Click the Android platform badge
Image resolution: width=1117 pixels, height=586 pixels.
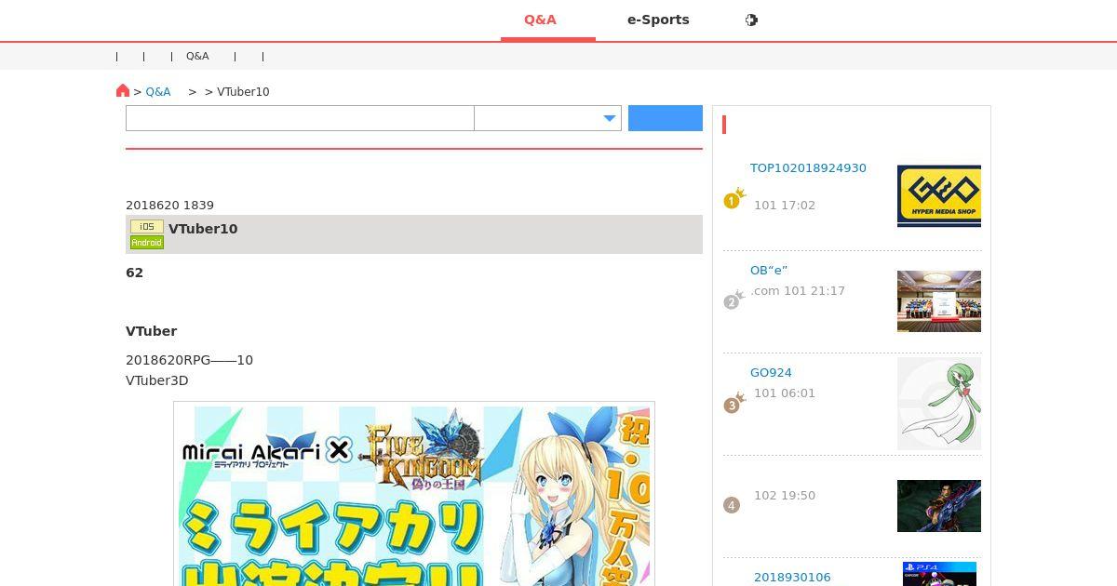[x=147, y=243]
